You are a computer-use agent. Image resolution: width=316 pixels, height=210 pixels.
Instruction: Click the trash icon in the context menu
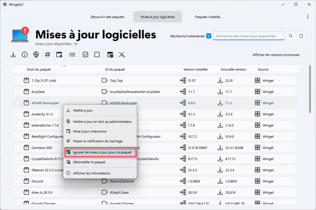tap(68, 162)
